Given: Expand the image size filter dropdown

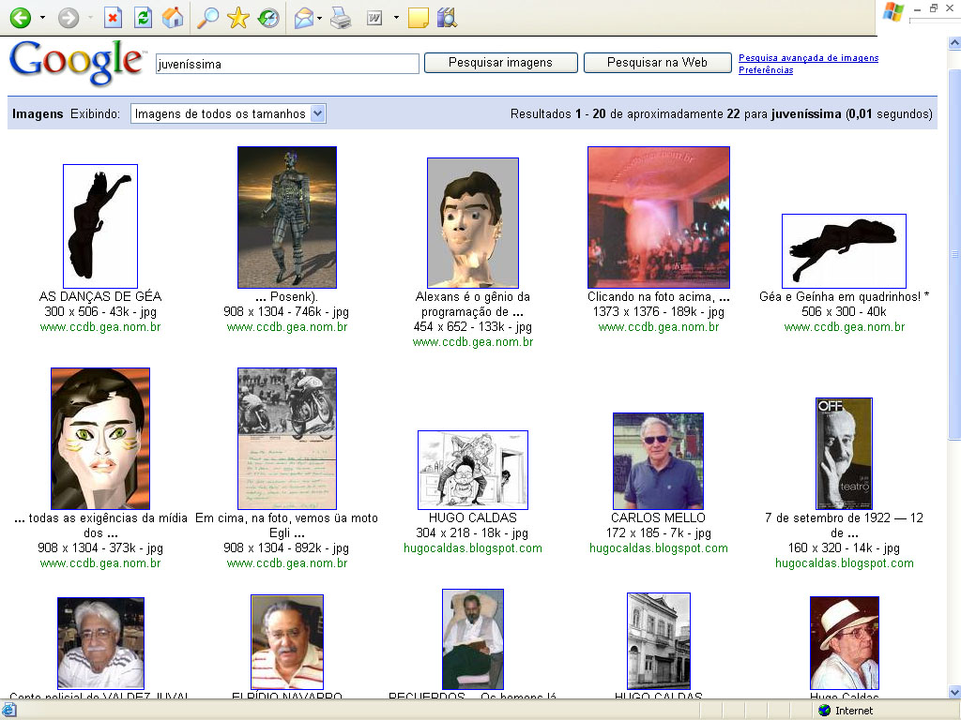Looking at the screenshot, I should [x=317, y=113].
